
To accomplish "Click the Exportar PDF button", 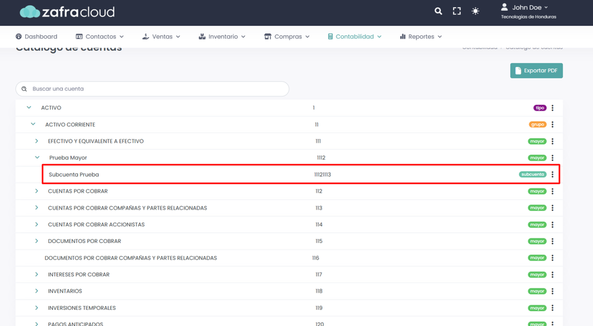I will tap(536, 71).
